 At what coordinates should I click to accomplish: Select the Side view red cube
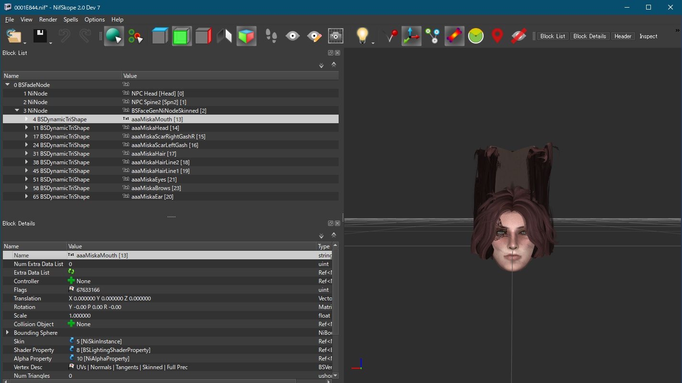[x=203, y=36]
